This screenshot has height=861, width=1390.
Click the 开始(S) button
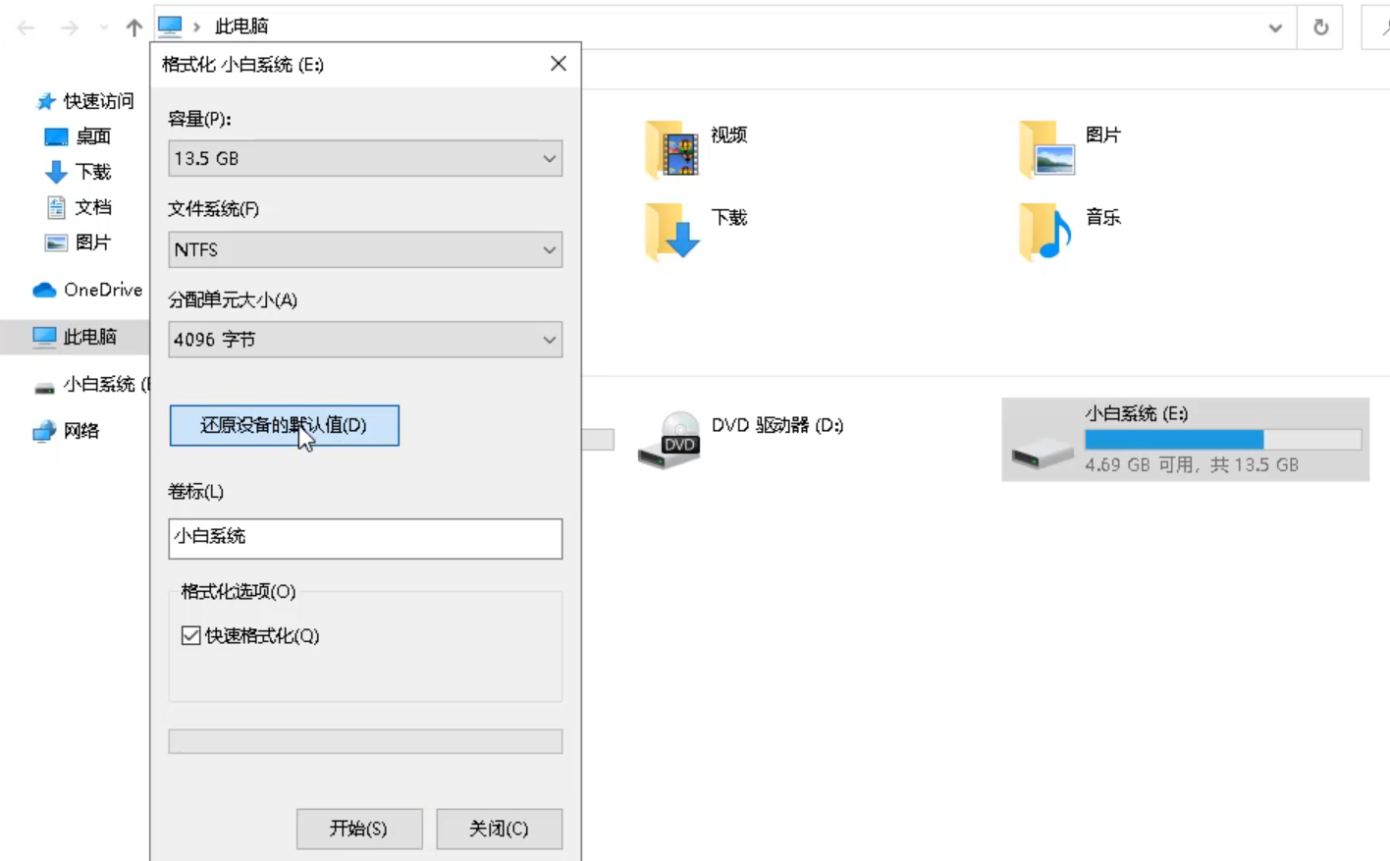coord(359,829)
